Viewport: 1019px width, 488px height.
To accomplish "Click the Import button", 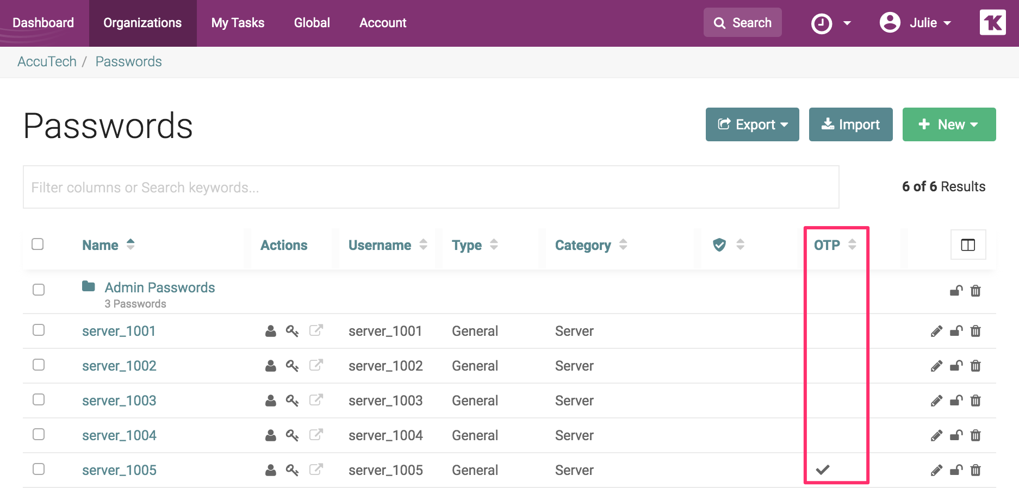I will tap(850, 124).
